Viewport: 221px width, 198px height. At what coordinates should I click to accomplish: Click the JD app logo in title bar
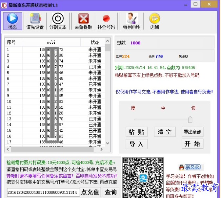point(4,5)
